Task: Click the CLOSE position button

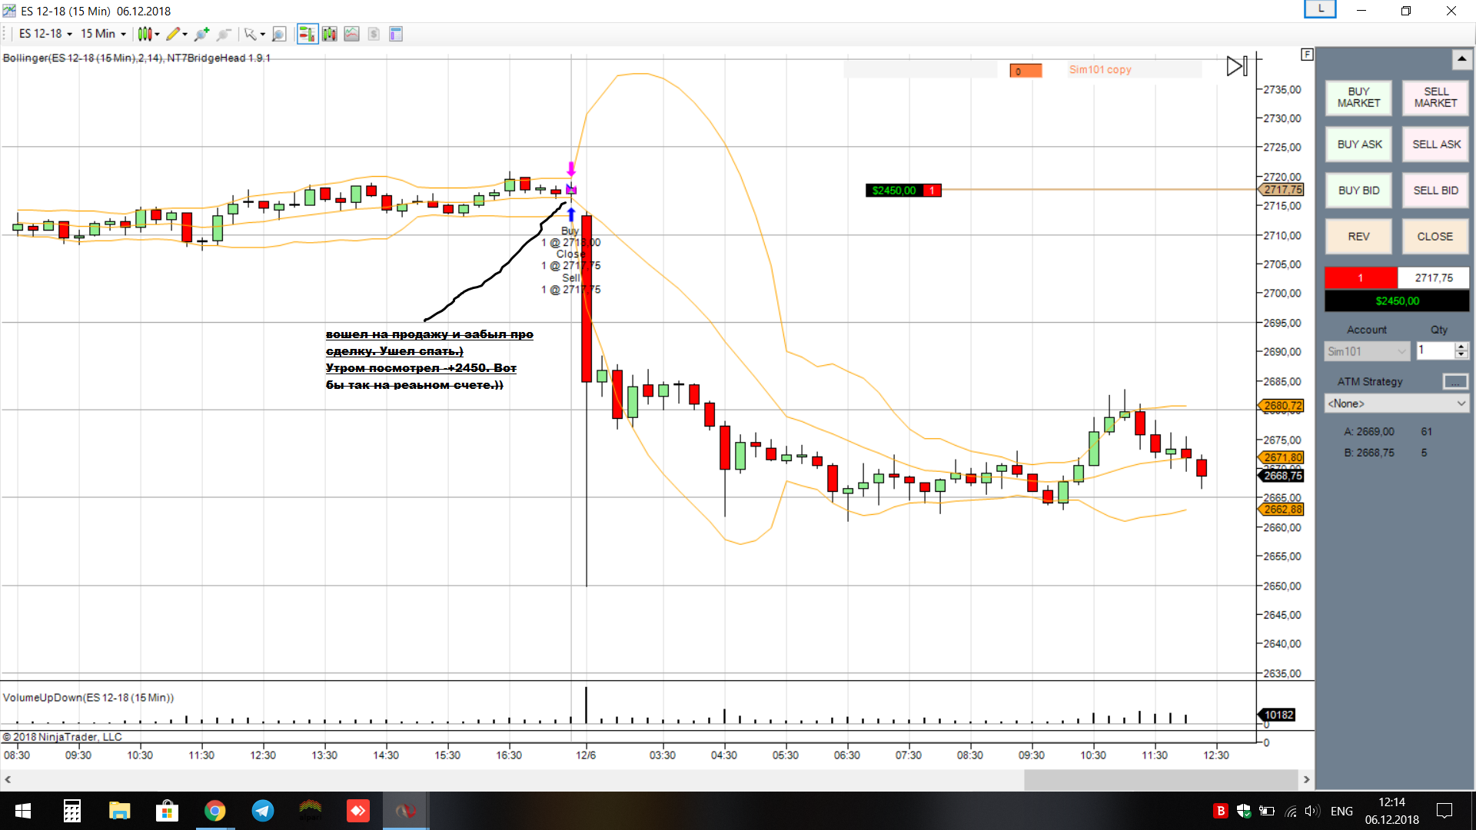Action: pyautogui.click(x=1434, y=237)
